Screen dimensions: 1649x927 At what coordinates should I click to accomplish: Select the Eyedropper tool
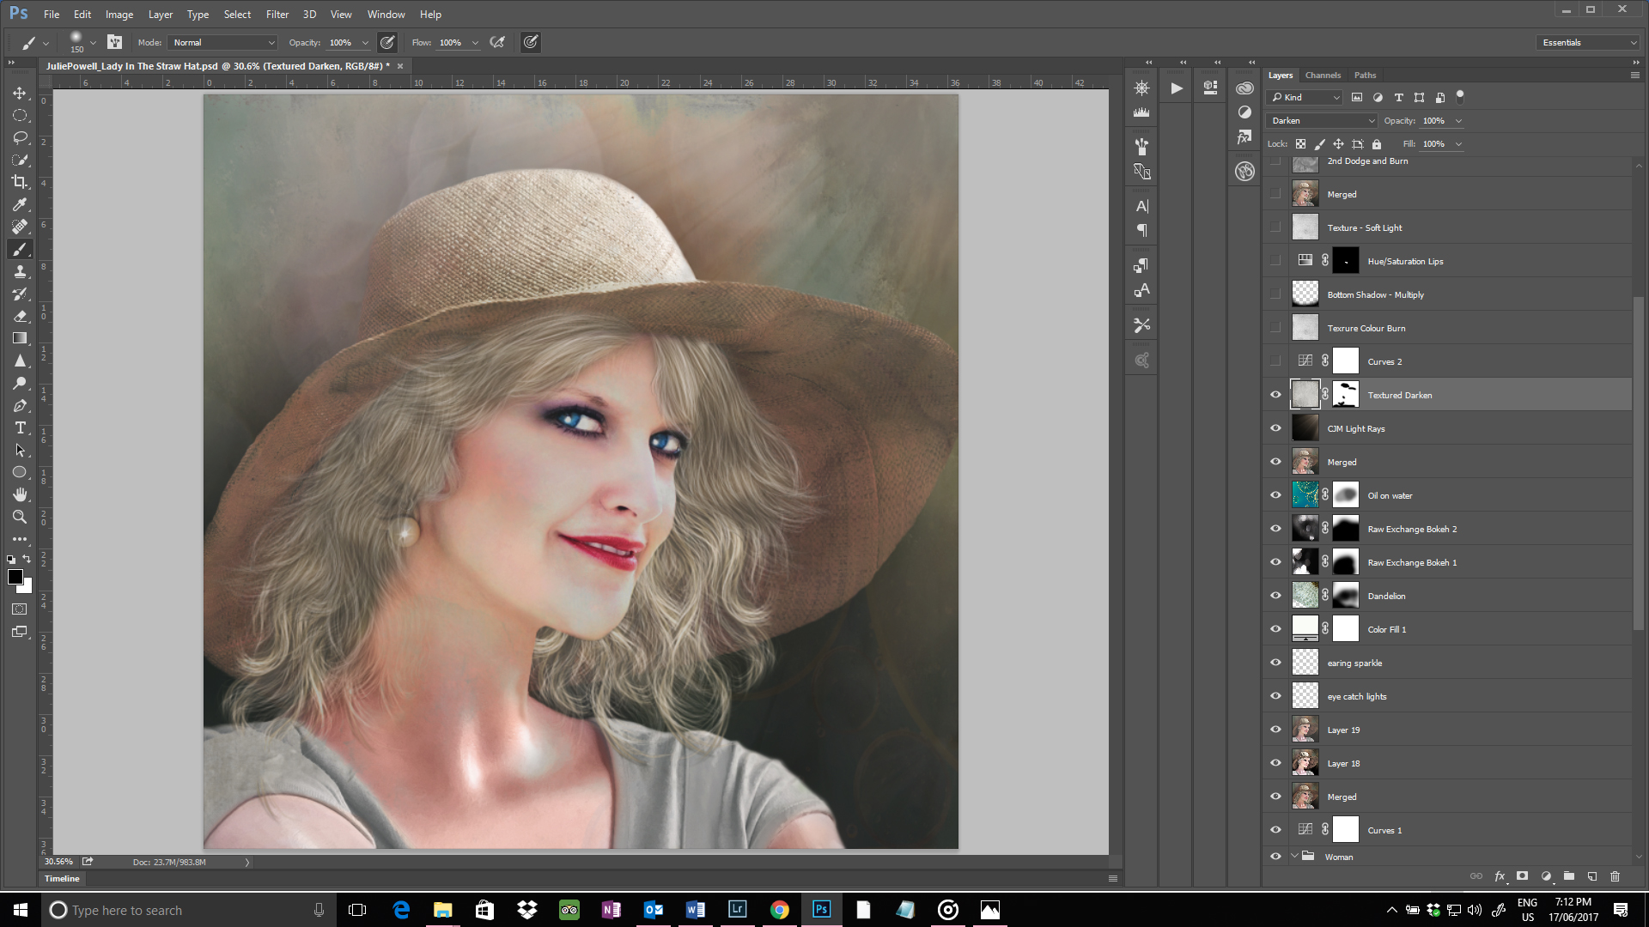[19, 204]
